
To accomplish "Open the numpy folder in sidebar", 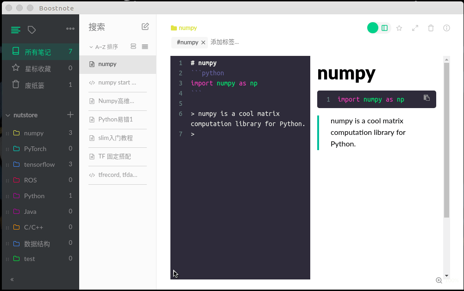I will tap(41, 133).
